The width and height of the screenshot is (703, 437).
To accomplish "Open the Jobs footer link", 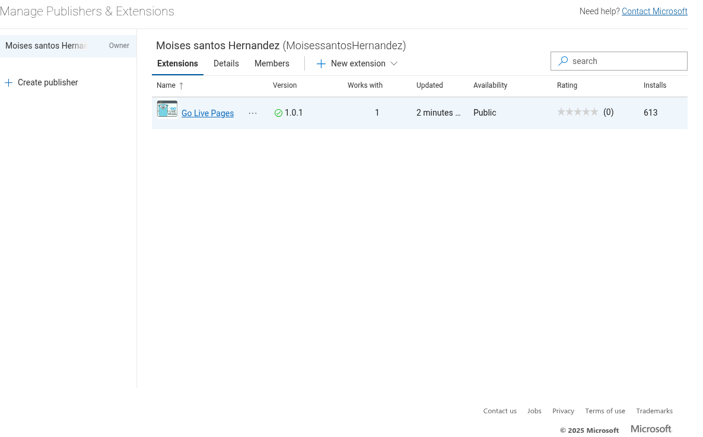I will [x=535, y=411].
